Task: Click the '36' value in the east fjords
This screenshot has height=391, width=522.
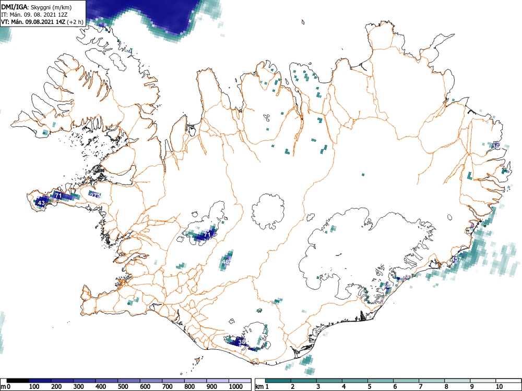Action: coord(496,146)
